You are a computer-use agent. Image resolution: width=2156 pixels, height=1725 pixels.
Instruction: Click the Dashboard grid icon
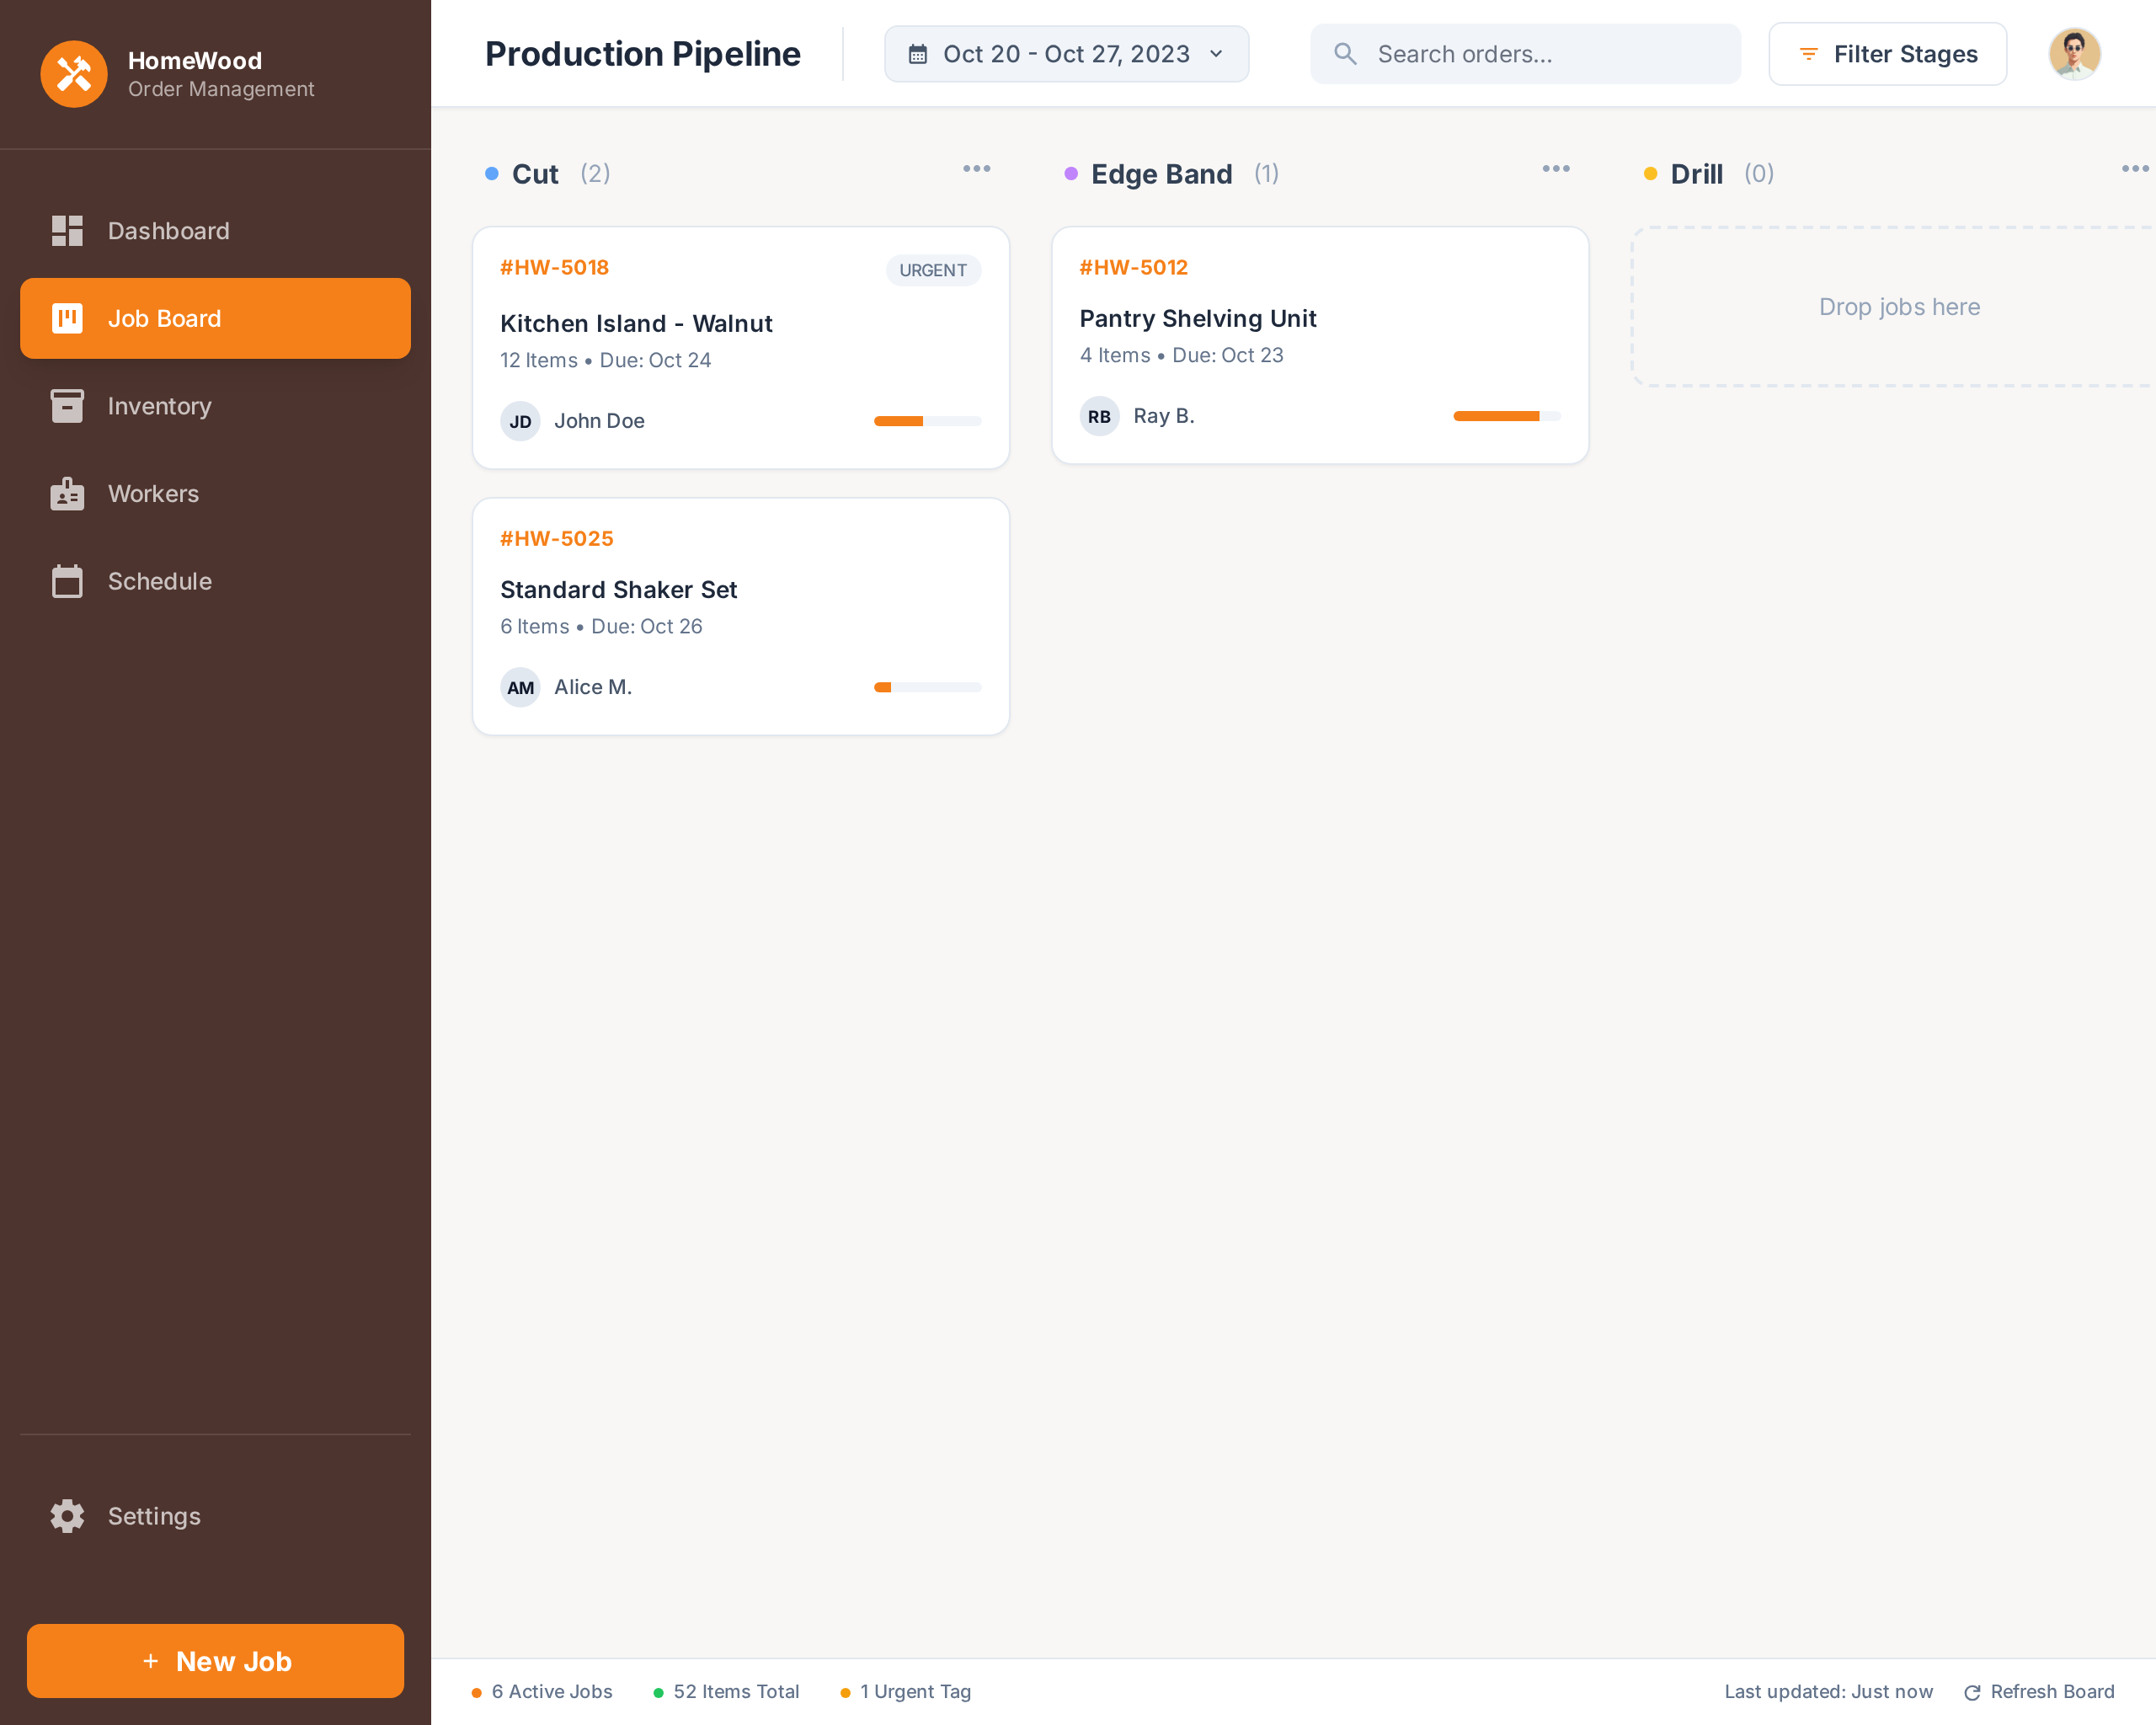tap(67, 231)
